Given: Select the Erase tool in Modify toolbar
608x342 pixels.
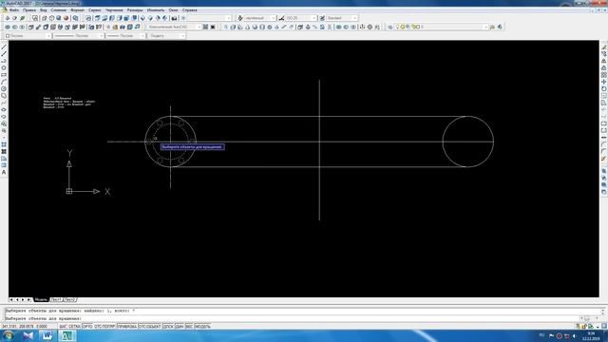Looking at the screenshot, I should (x=604, y=47).
